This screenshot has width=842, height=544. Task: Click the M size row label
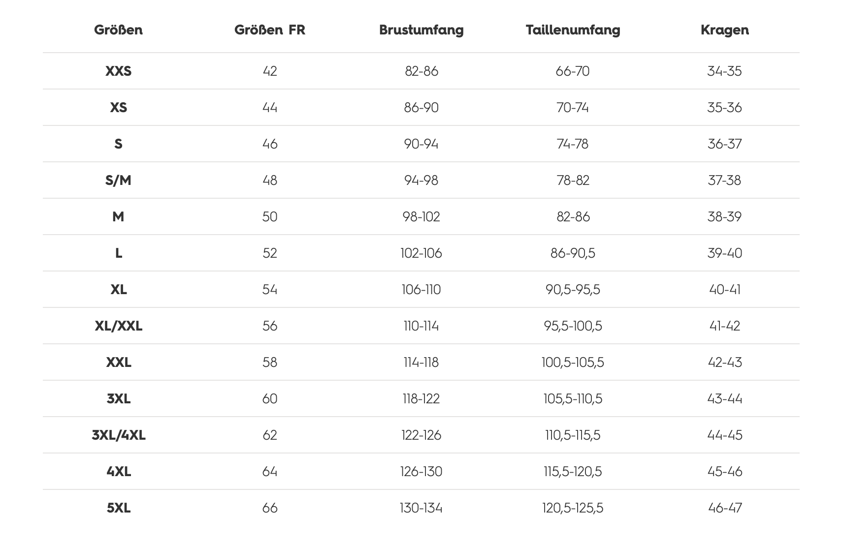pyautogui.click(x=118, y=217)
